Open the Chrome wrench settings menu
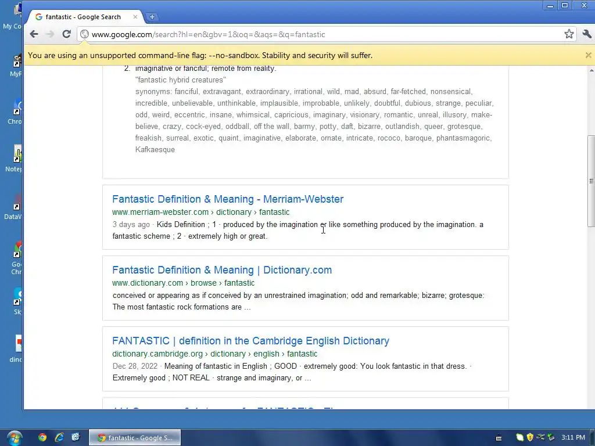Image resolution: width=595 pixels, height=446 pixels. click(587, 34)
